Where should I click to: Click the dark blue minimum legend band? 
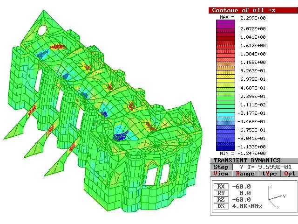226,148
